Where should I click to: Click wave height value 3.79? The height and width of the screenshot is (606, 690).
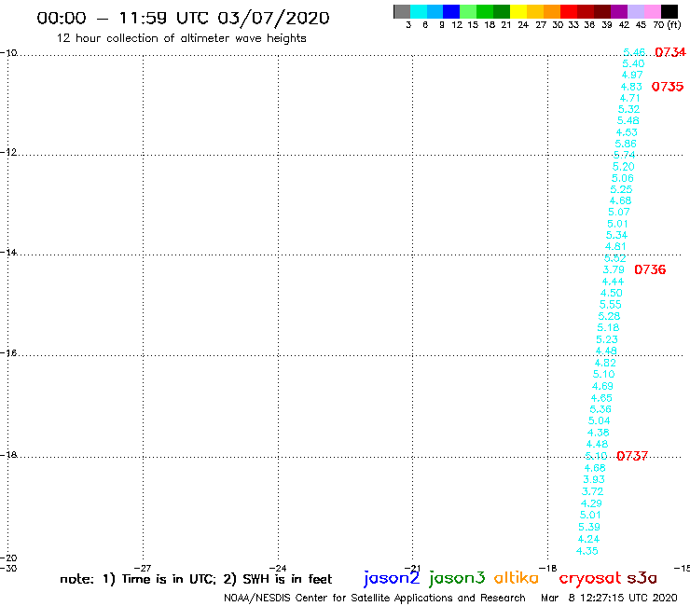(x=614, y=269)
